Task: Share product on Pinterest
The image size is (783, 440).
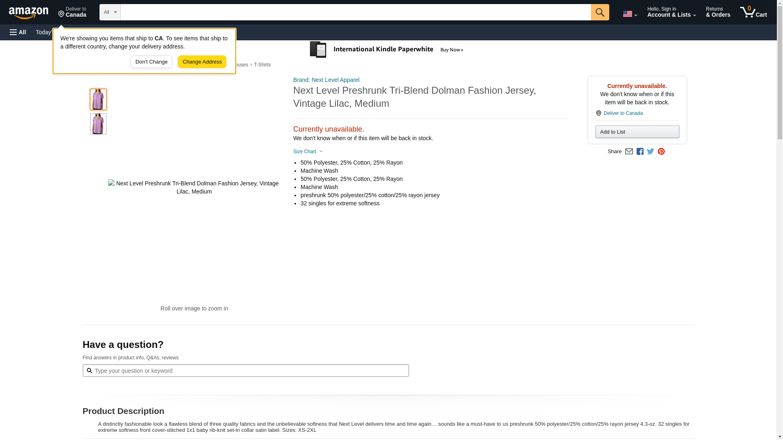Action: coord(661,152)
